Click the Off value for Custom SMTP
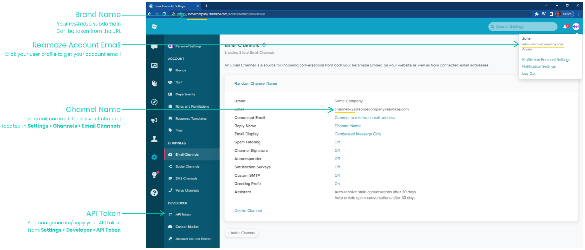Image resolution: width=585 pixels, height=250 pixels. (x=337, y=175)
